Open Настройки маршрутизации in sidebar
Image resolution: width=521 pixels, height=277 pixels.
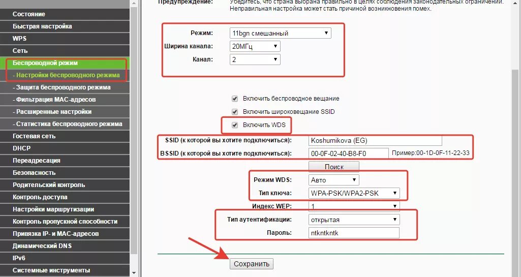65,209
